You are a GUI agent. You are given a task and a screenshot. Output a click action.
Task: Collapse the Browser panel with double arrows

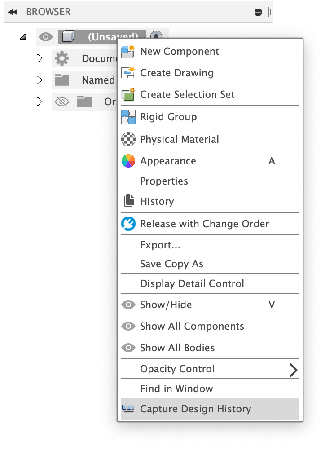pyautogui.click(x=12, y=12)
